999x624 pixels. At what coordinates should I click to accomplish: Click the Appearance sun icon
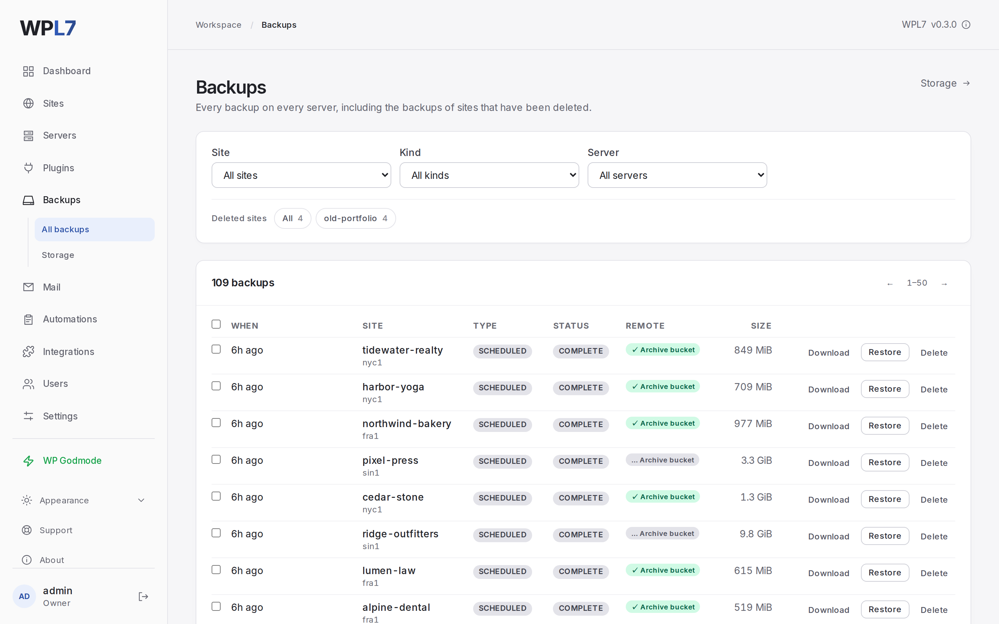point(27,501)
